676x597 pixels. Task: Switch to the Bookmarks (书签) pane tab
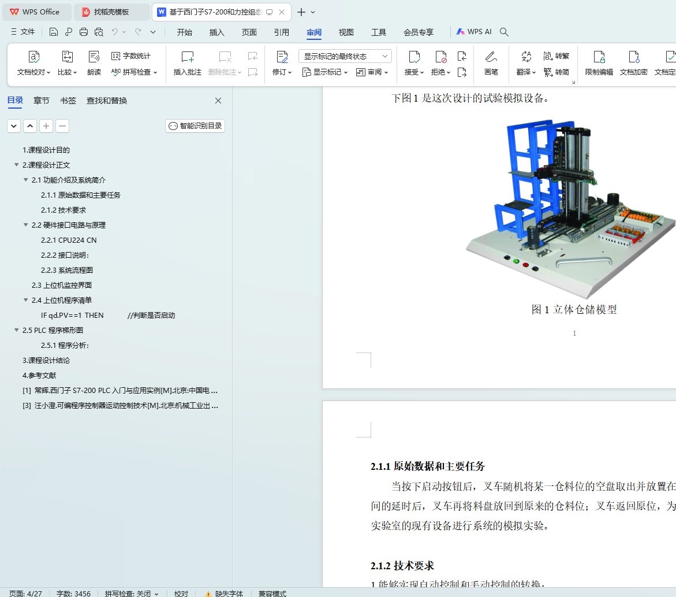(x=68, y=101)
